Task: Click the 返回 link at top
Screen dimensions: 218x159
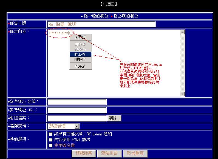Action: coord(109,4)
